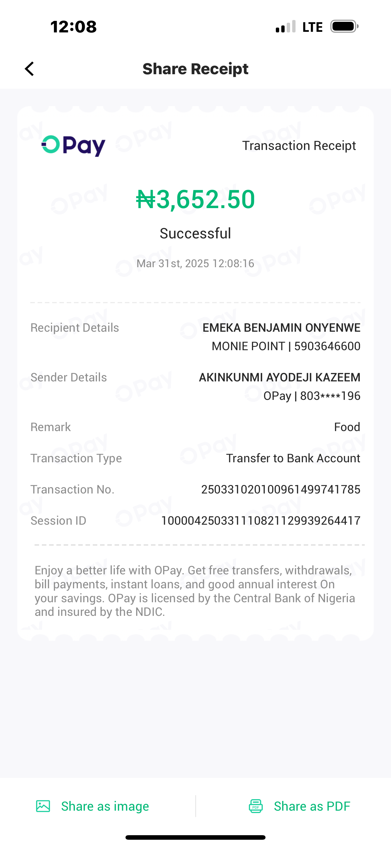
Task: Tap the cellular signal bars icon
Action: (x=285, y=27)
